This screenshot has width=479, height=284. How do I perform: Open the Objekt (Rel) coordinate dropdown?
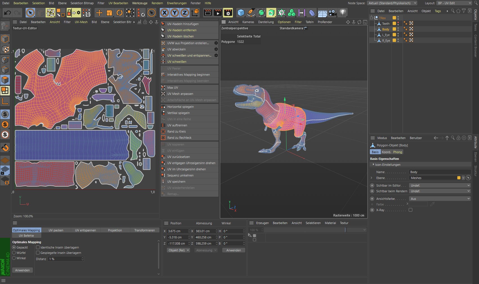pyautogui.click(x=179, y=250)
